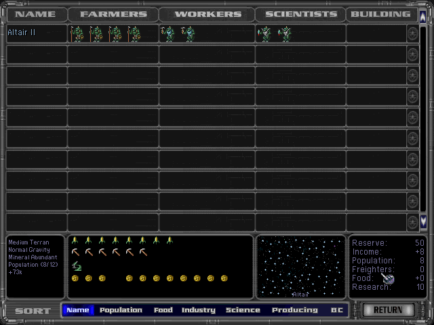Click the 'Normal Gravity' text

click(29, 250)
